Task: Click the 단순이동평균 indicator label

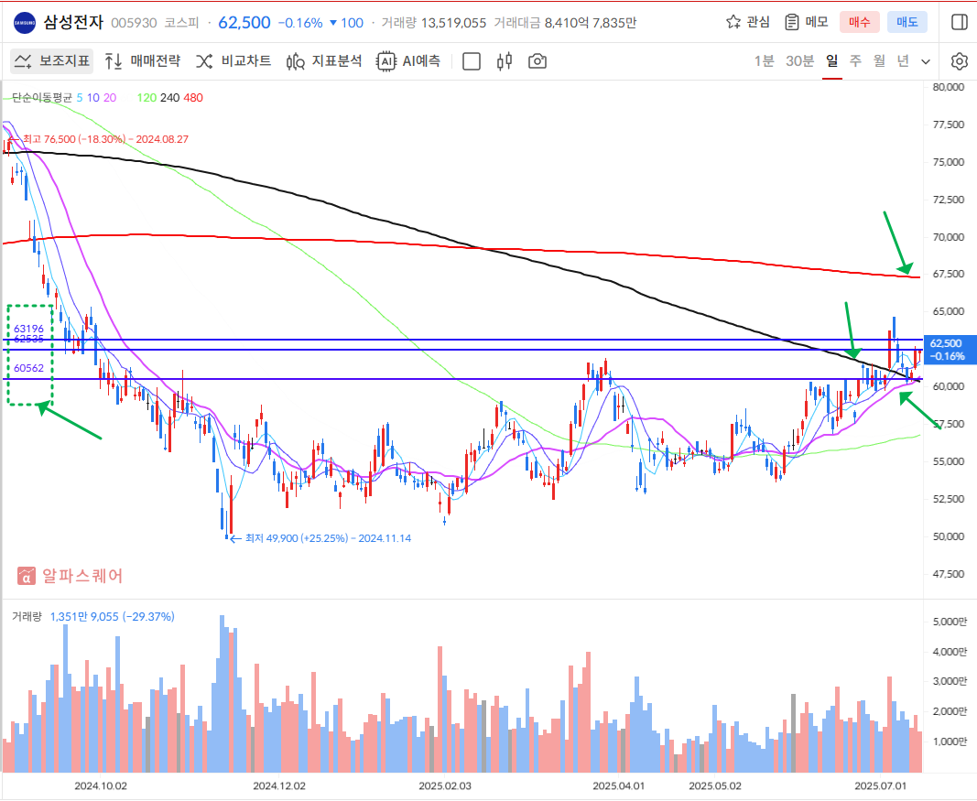Action: 42,98
